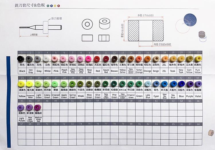This screenshot has width=215, height=150.
Task: Click the Fluorescent Yellow ring sample
Action: point(30,84)
